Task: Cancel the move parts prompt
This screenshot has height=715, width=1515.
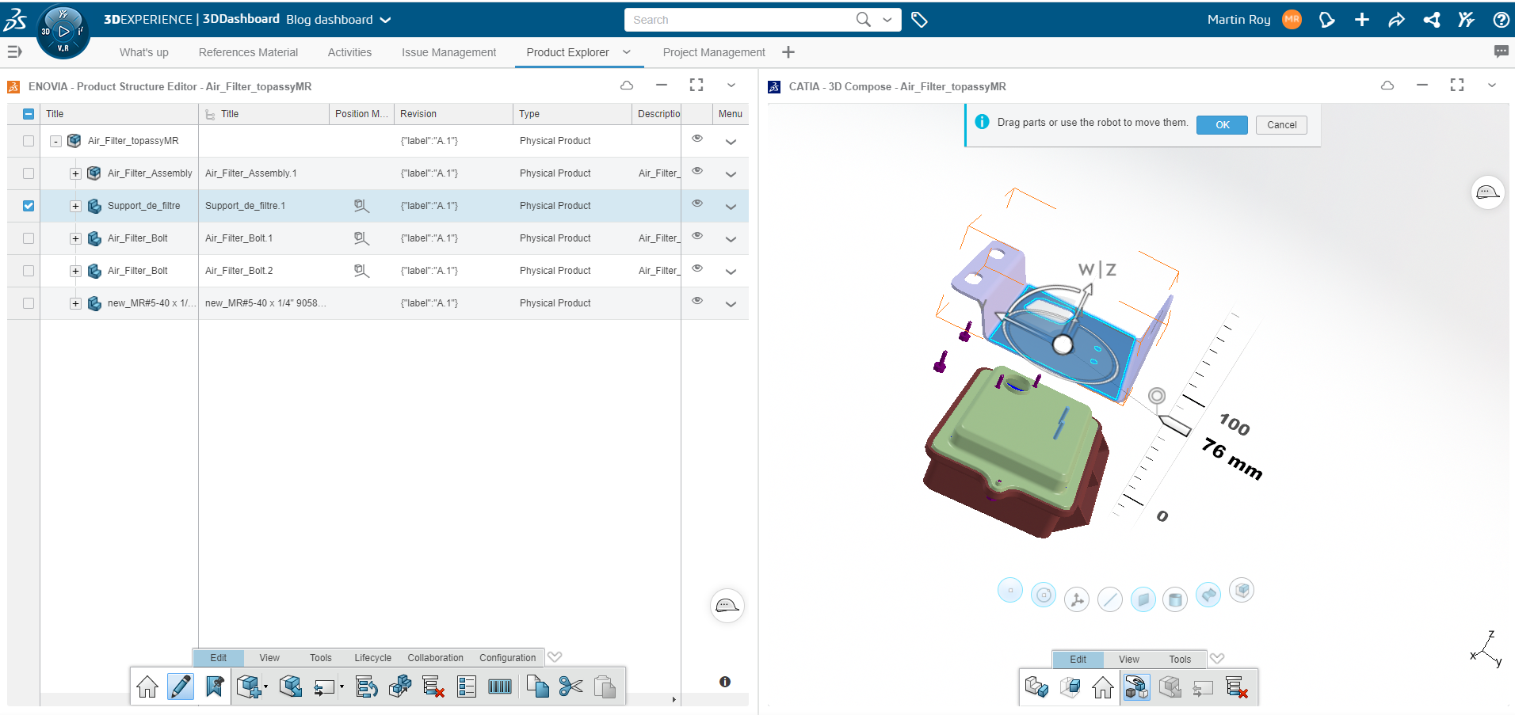Action: 1281,125
